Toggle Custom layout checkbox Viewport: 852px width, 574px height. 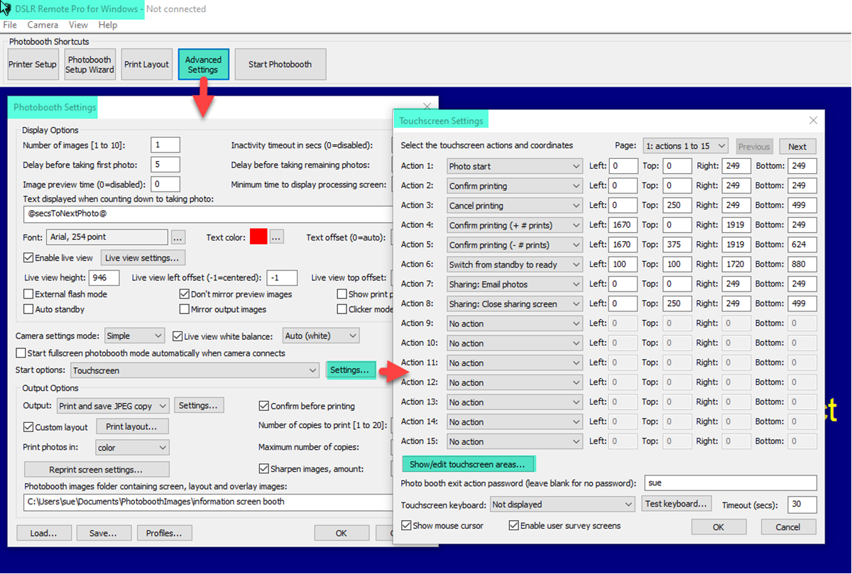coord(28,427)
